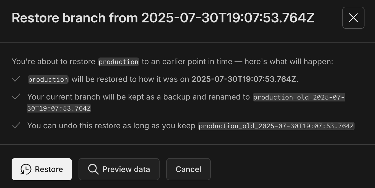Click the checkmark next to the backup rename bullet

pyautogui.click(x=16, y=96)
